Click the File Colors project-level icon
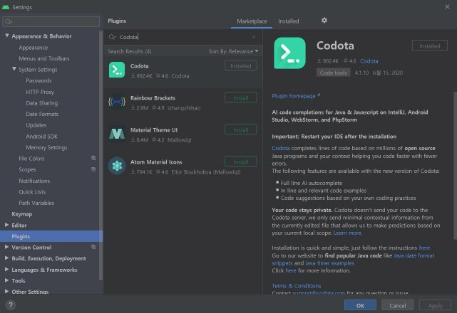 [x=93, y=158]
